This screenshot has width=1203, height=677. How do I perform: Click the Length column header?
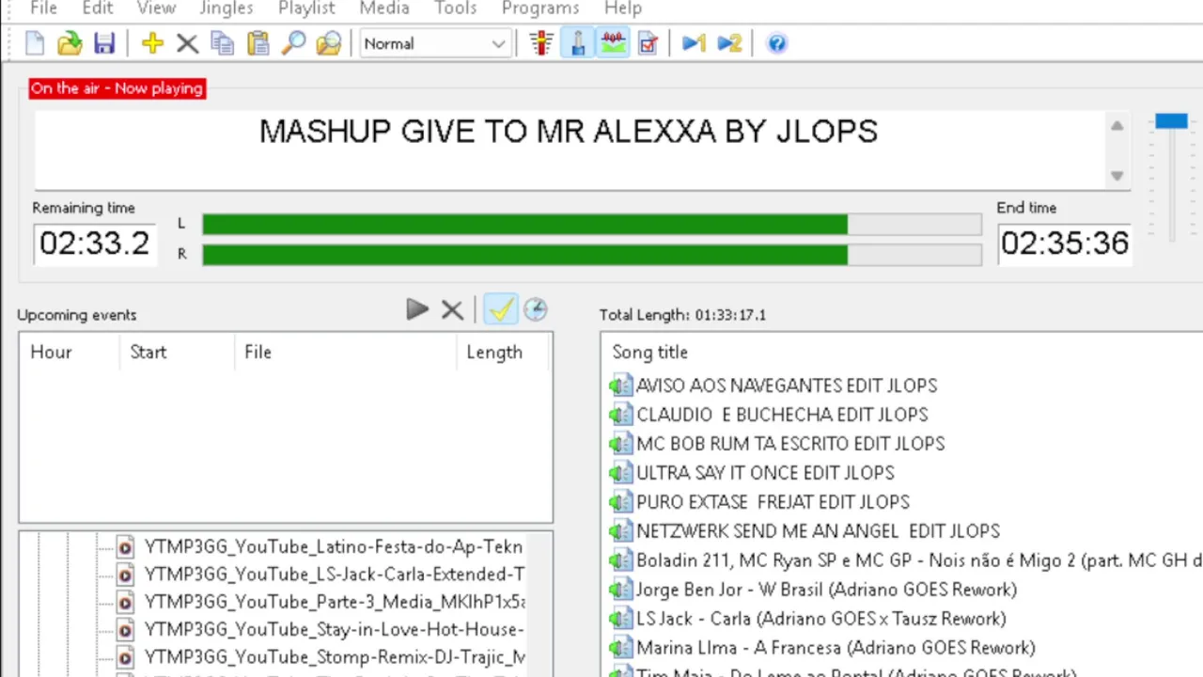click(494, 352)
